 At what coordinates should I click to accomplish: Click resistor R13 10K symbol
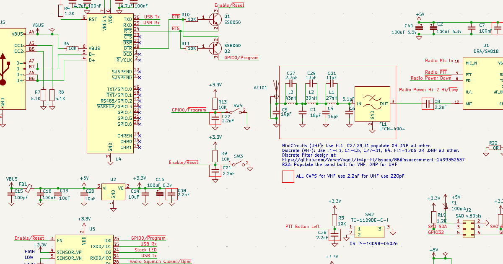pyautogui.click(x=215, y=104)
